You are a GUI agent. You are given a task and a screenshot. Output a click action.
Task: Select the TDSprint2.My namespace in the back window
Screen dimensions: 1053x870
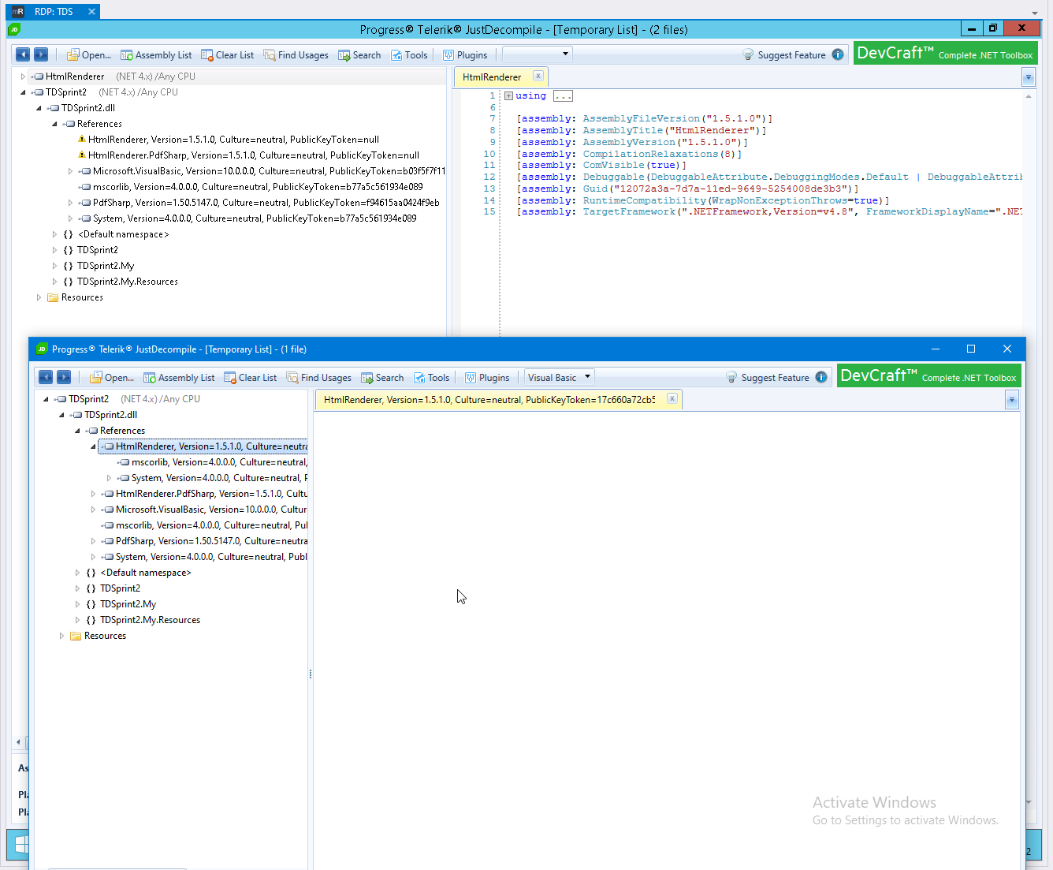tap(99, 266)
